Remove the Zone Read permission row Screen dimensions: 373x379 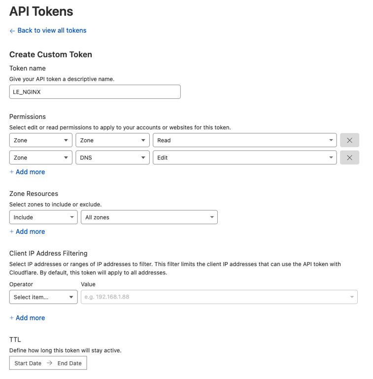[349, 140]
